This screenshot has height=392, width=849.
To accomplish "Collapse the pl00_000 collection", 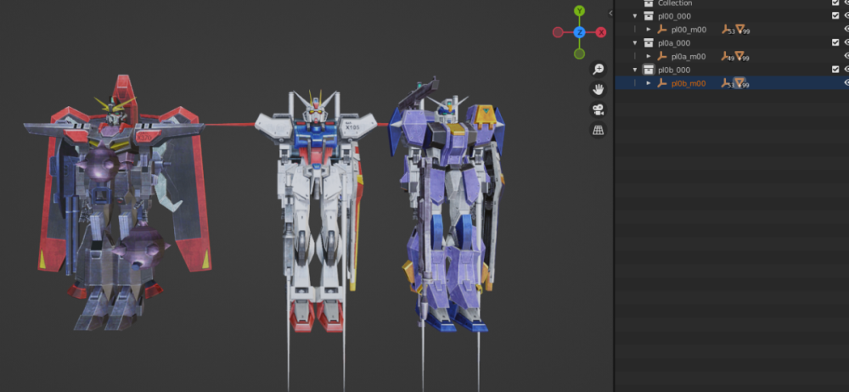I will click(x=635, y=15).
